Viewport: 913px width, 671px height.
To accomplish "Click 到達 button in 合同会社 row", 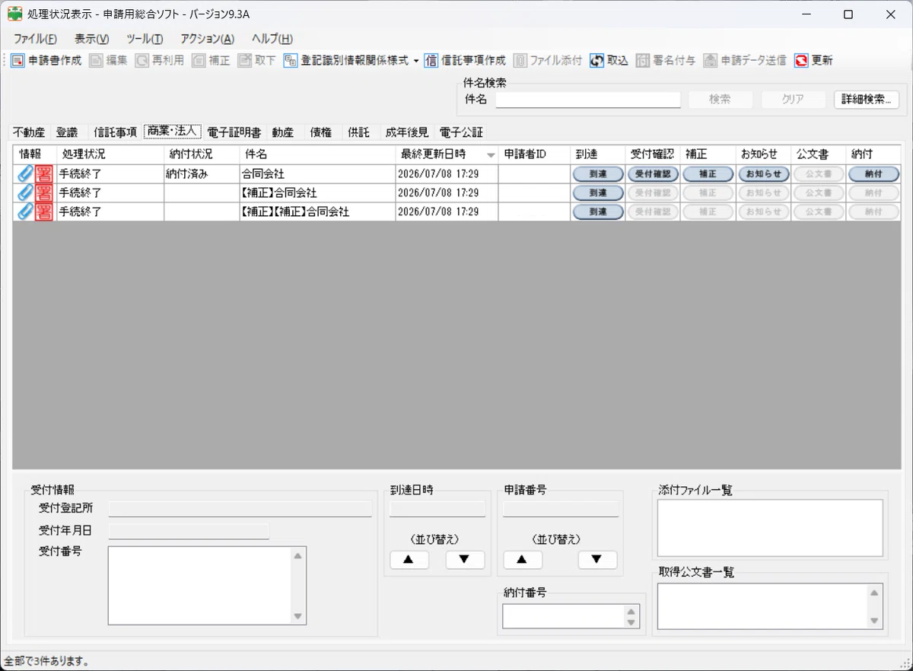I will pyautogui.click(x=598, y=173).
